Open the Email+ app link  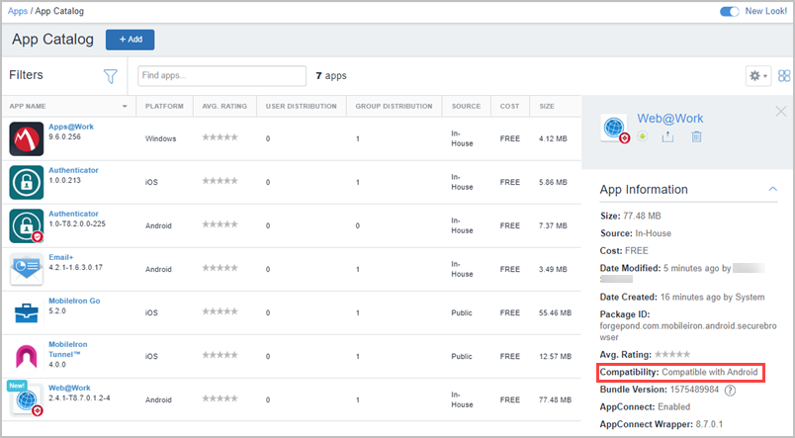[x=61, y=257]
